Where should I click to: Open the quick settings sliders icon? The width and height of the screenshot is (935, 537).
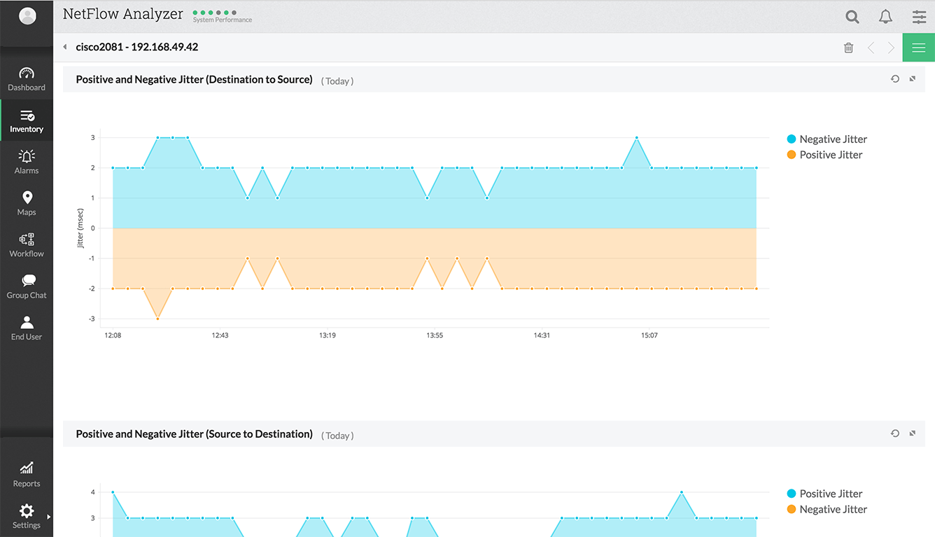pyautogui.click(x=919, y=17)
